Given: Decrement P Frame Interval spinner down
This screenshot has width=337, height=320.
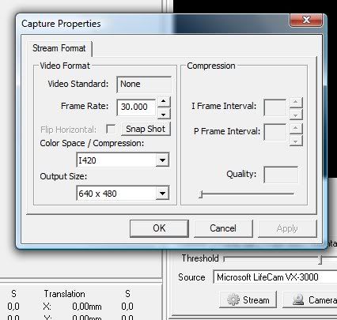Looking at the screenshot, I should tap(296, 141).
